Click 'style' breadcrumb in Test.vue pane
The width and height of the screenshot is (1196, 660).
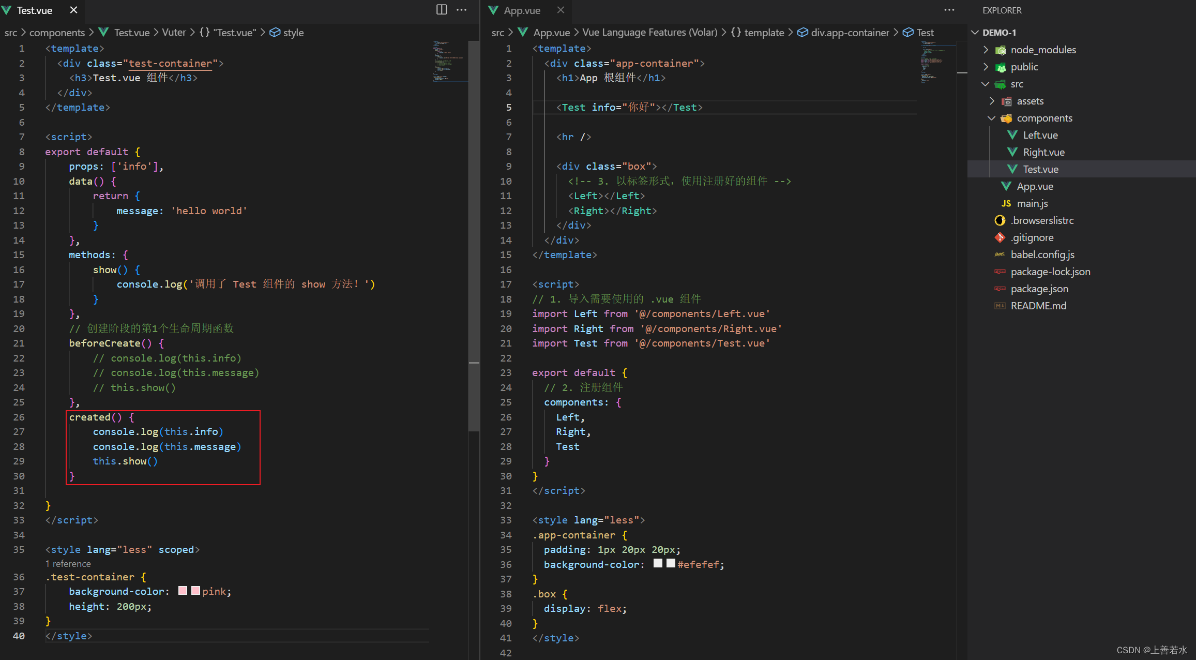pyautogui.click(x=293, y=33)
